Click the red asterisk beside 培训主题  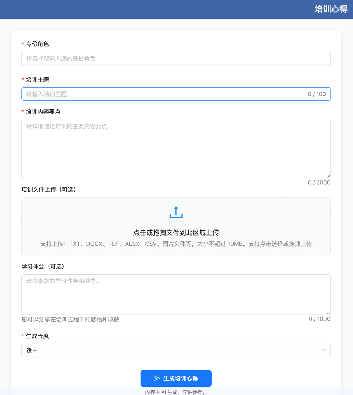23,79
